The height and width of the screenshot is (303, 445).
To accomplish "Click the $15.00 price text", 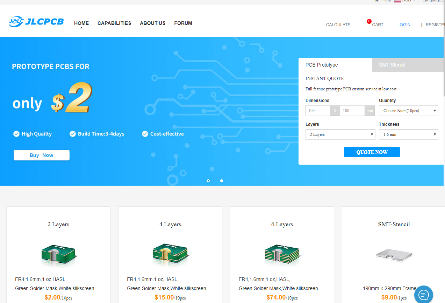I will point(164,297).
